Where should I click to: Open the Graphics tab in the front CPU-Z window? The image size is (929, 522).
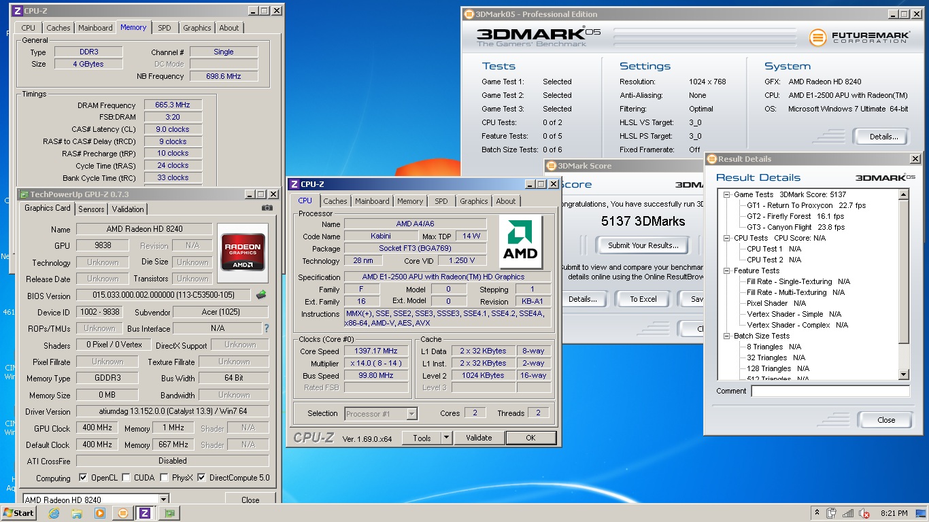[474, 201]
